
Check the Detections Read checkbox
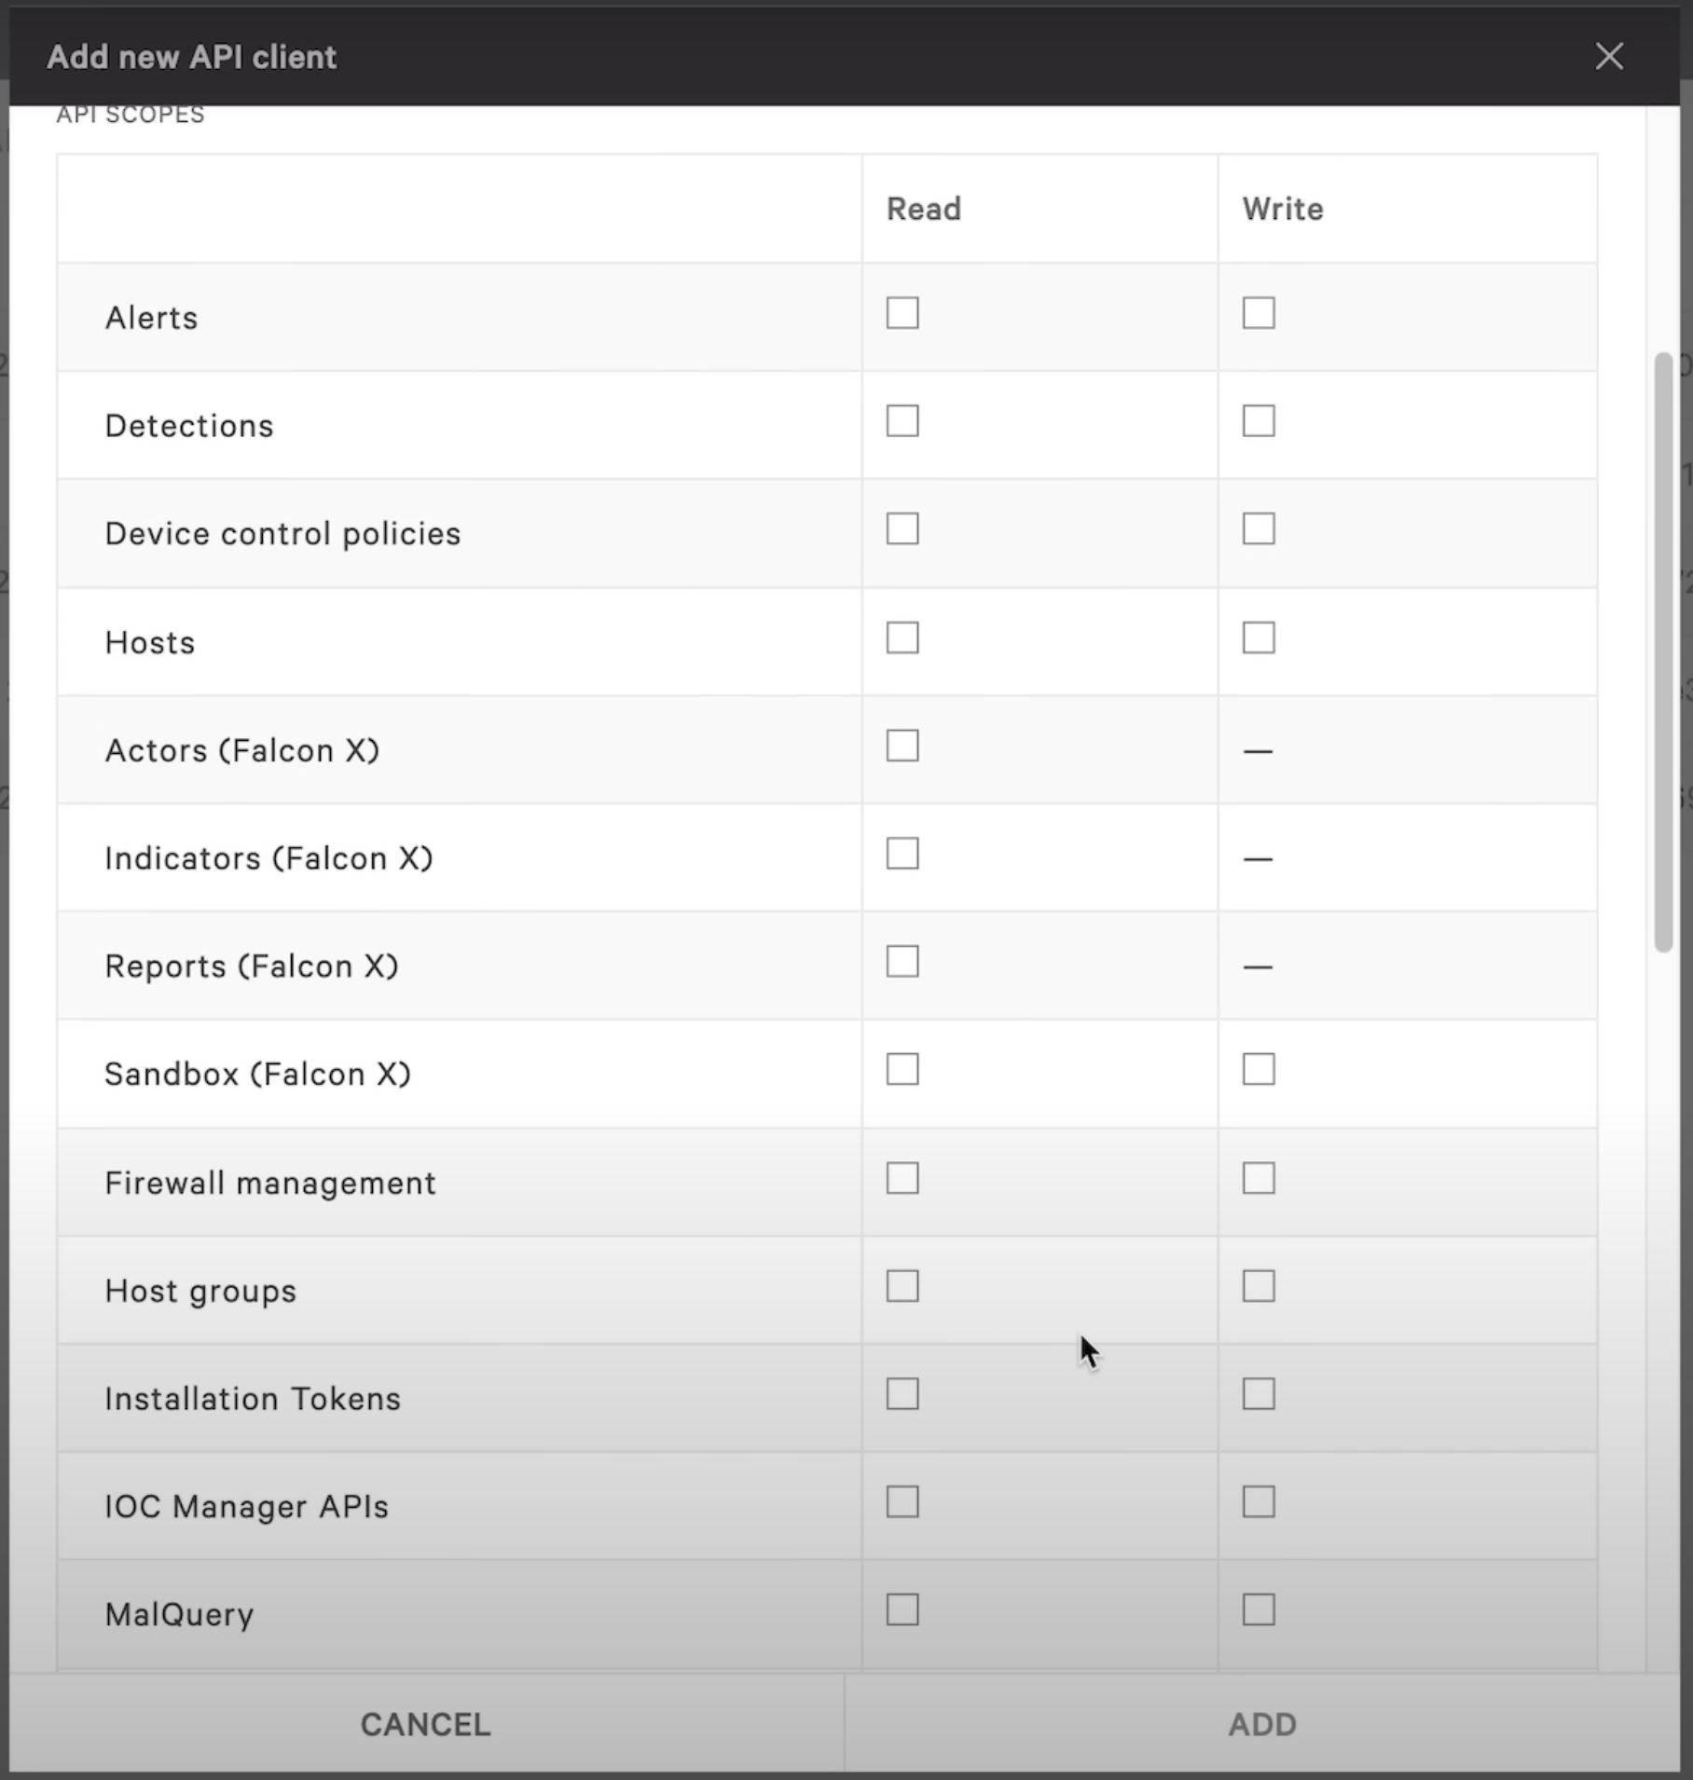tap(902, 422)
